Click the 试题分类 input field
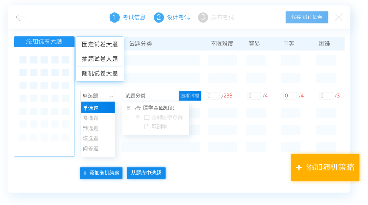The width and height of the screenshot is (368, 205). tap(150, 96)
